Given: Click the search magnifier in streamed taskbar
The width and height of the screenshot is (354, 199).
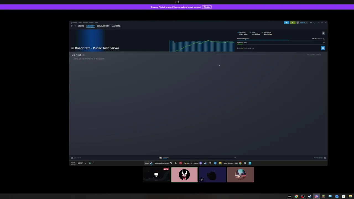Looking at the screenshot, I should pos(245,163).
